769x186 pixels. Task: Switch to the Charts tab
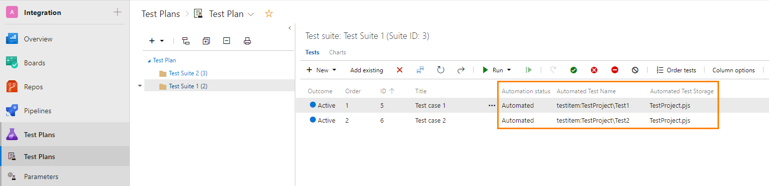(x=337, y=52)
